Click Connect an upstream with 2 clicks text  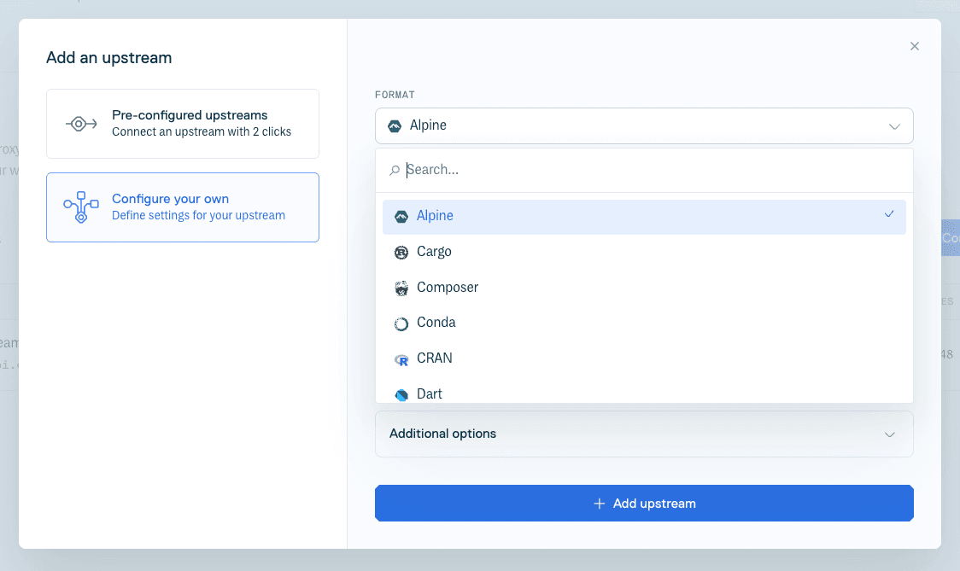pos(202,132)
